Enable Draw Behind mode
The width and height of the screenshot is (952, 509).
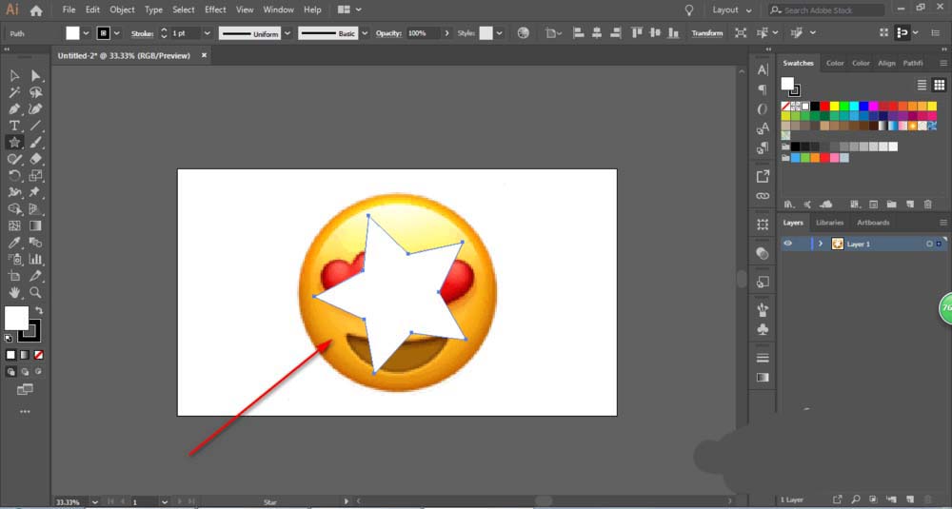25,372
